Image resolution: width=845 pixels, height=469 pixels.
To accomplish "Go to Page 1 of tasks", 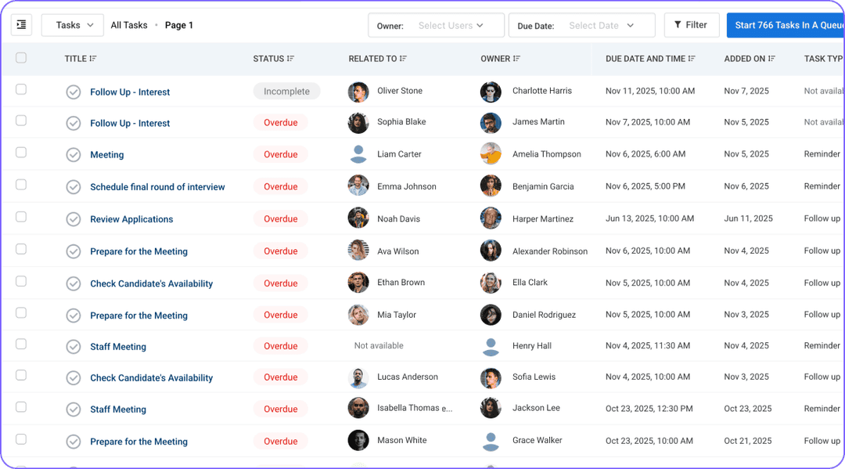I will pos(178,24).
